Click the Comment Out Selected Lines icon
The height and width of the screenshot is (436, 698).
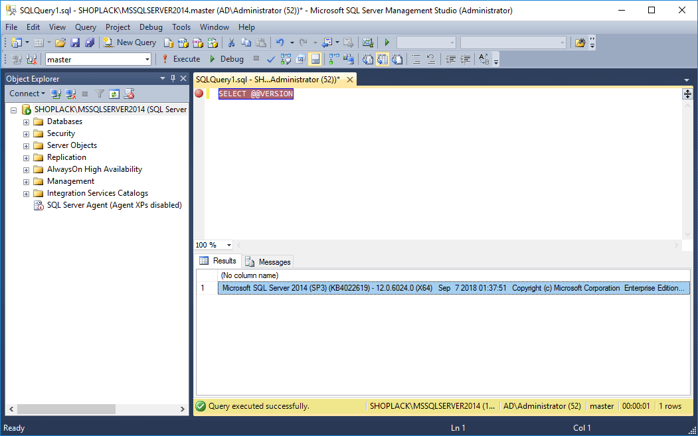pyautogui.click(x=416, y=59)
